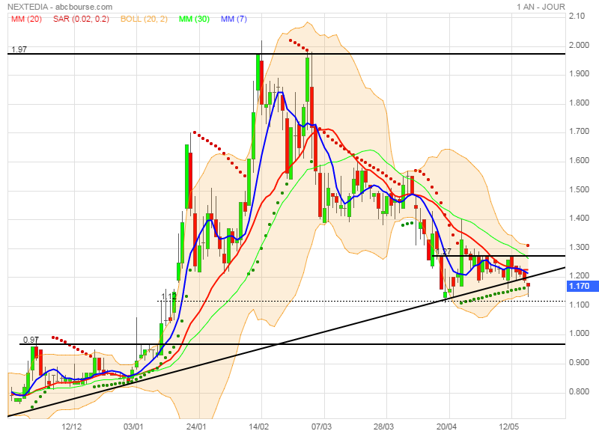This screenshot has width=599, height=434.
Task: Click the 0.800 price axis label
Action: pos(579,391)
